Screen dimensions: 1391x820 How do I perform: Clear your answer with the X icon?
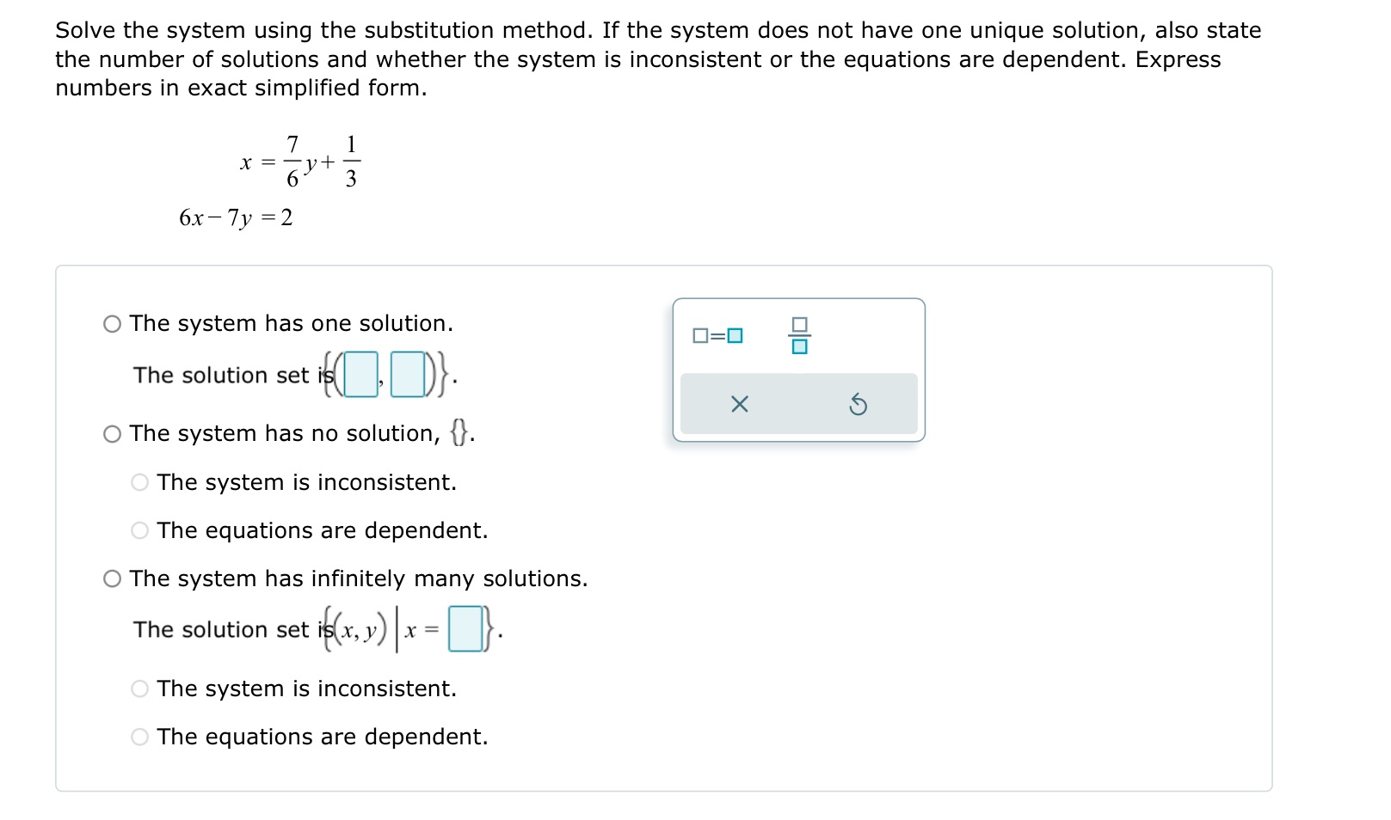[741, 404]
